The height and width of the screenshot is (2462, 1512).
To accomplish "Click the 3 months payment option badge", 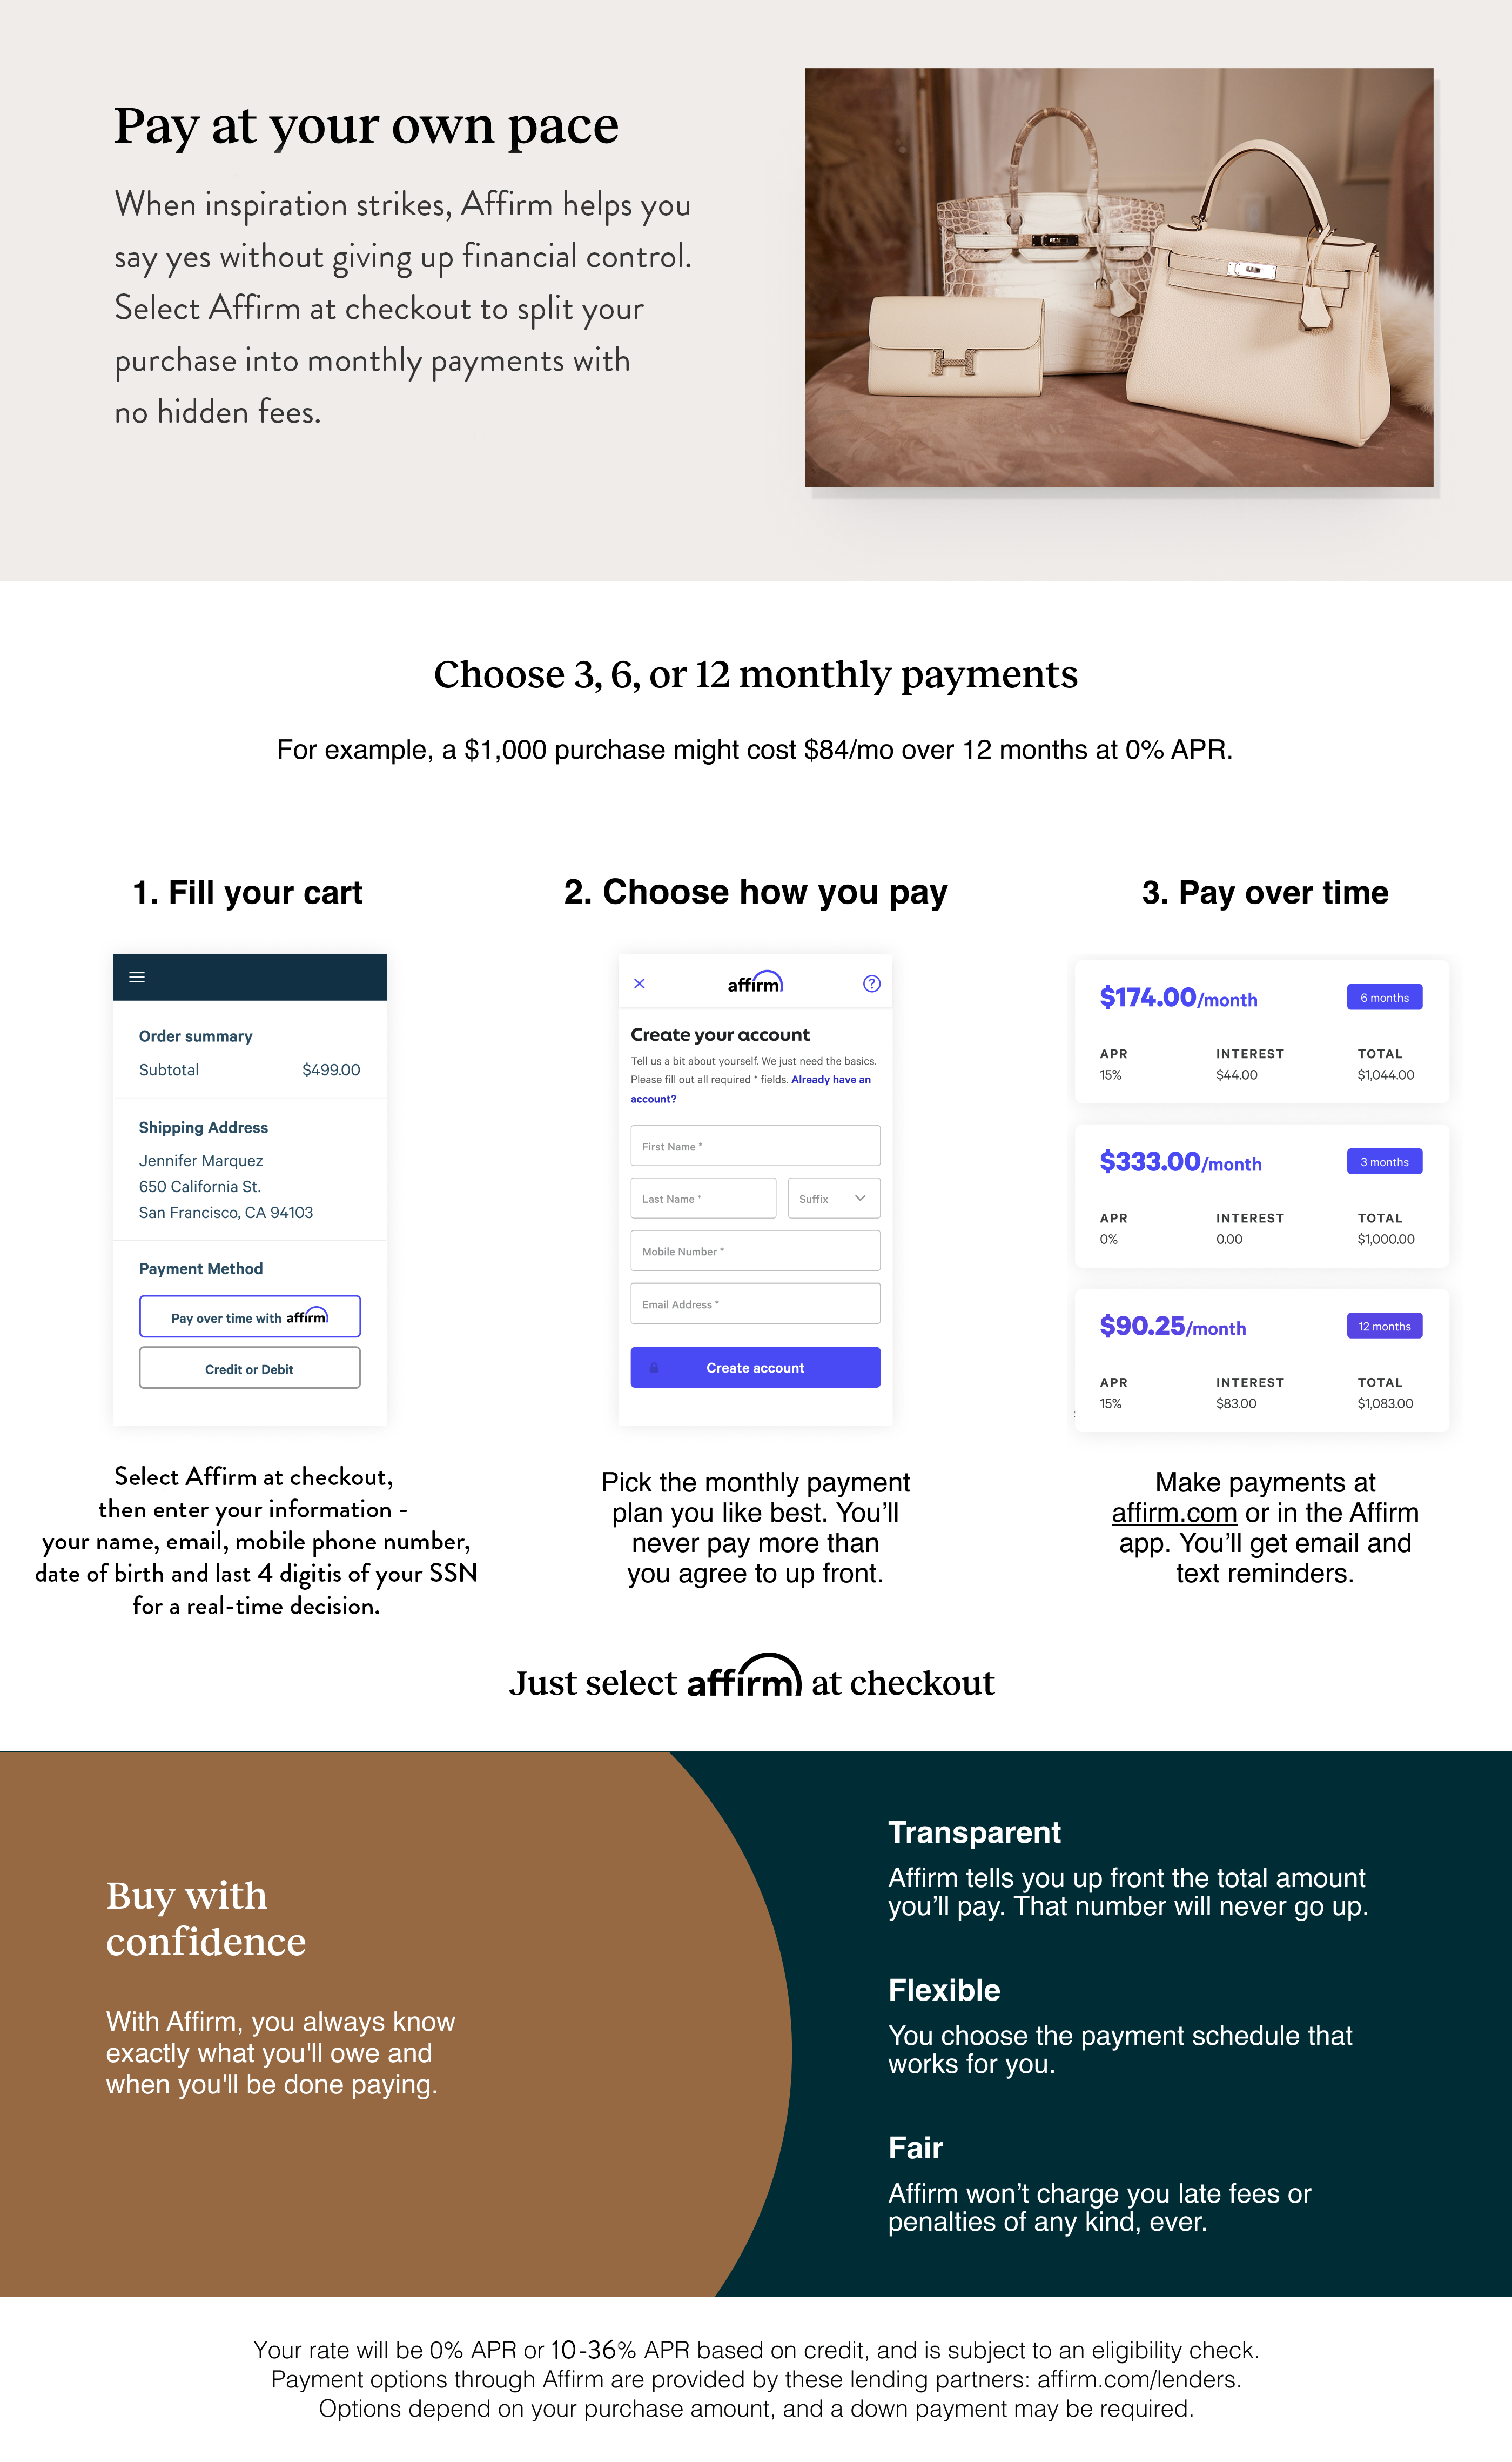I will click(x=1383, y=1161).
